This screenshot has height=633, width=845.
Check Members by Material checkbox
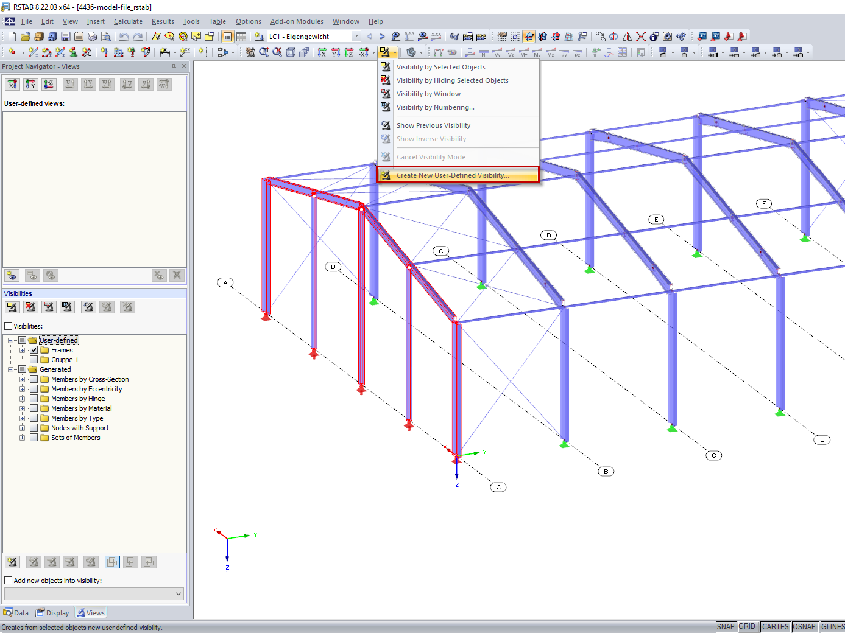[x=34, y=408]
